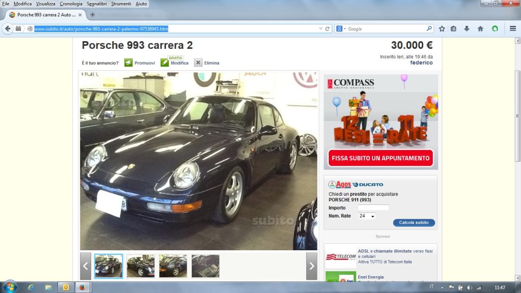This screenshot has height=293, width=521.
Task: Launch Internet Explorer from taskbar
Action: (31, 287)
